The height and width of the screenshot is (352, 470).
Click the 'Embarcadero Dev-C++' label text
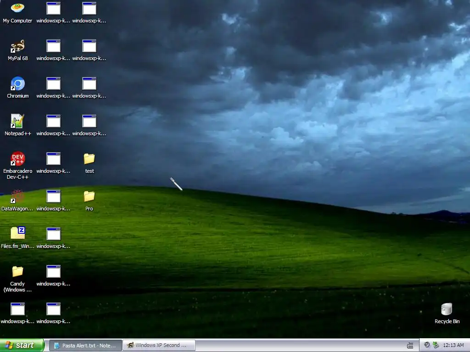pos(18,174)
